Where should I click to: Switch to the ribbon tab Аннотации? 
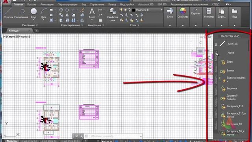point(47,4)
